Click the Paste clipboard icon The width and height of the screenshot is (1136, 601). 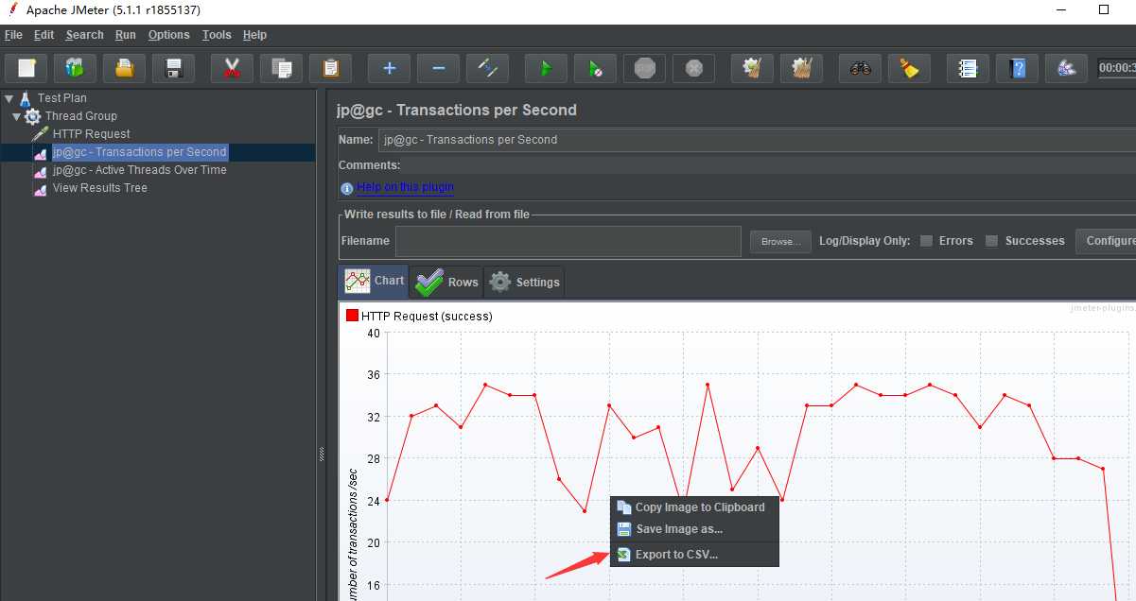click(330, 68)
